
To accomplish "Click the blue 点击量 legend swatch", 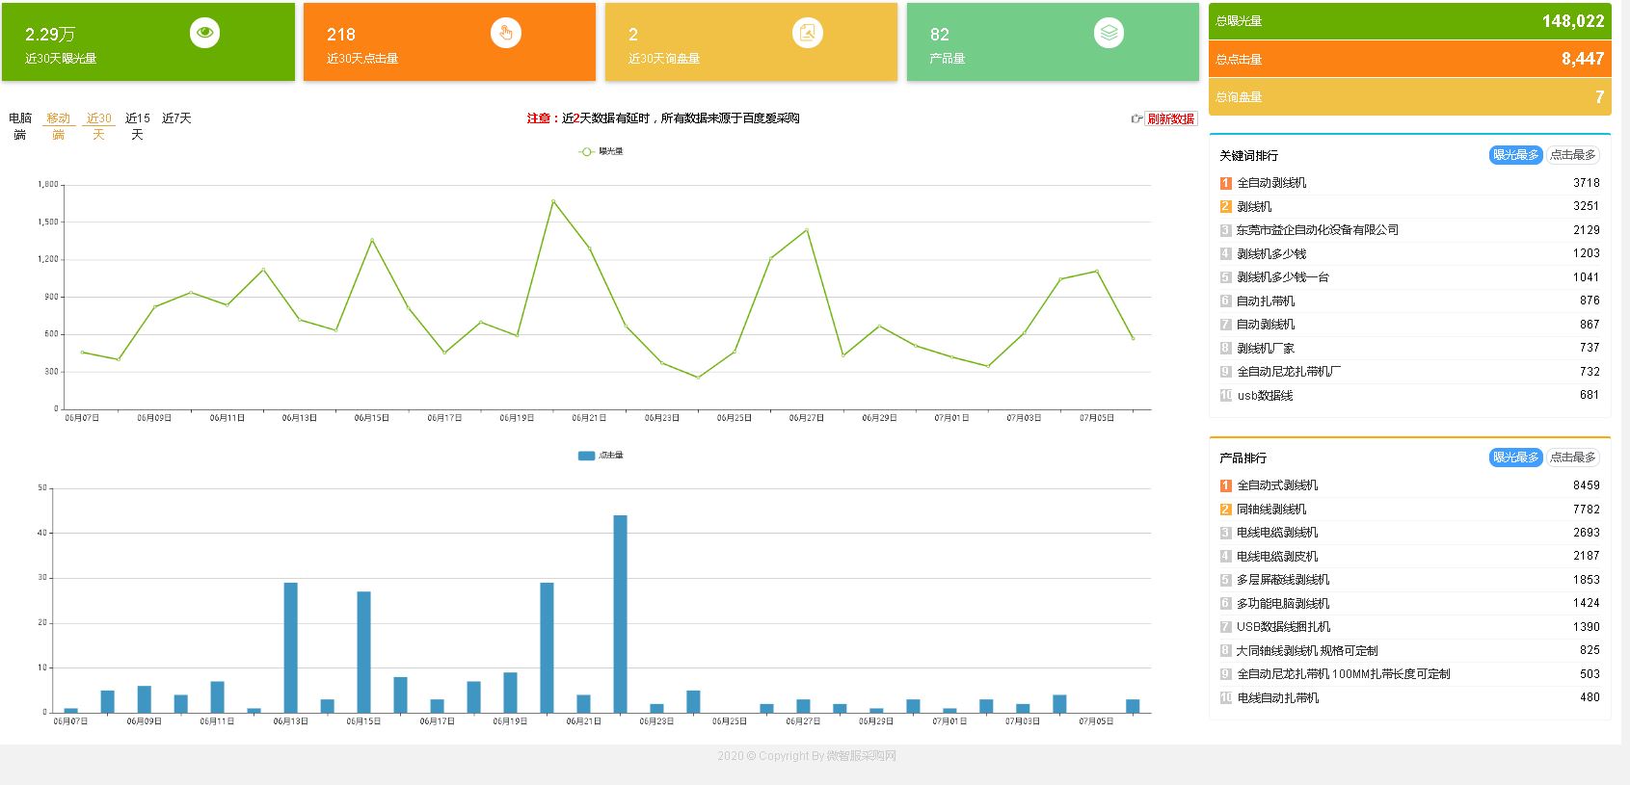I will coord(586,456).
